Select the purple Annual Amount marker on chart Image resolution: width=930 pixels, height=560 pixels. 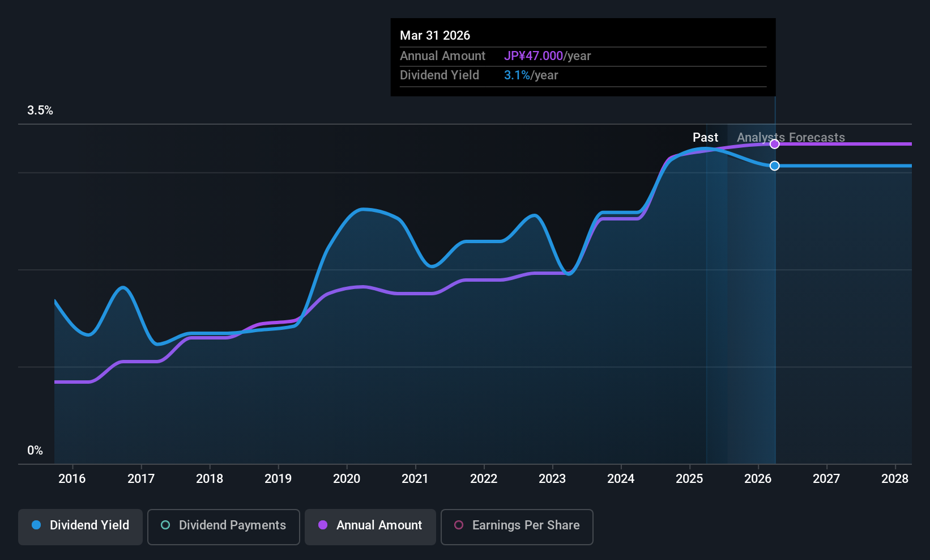774,144
